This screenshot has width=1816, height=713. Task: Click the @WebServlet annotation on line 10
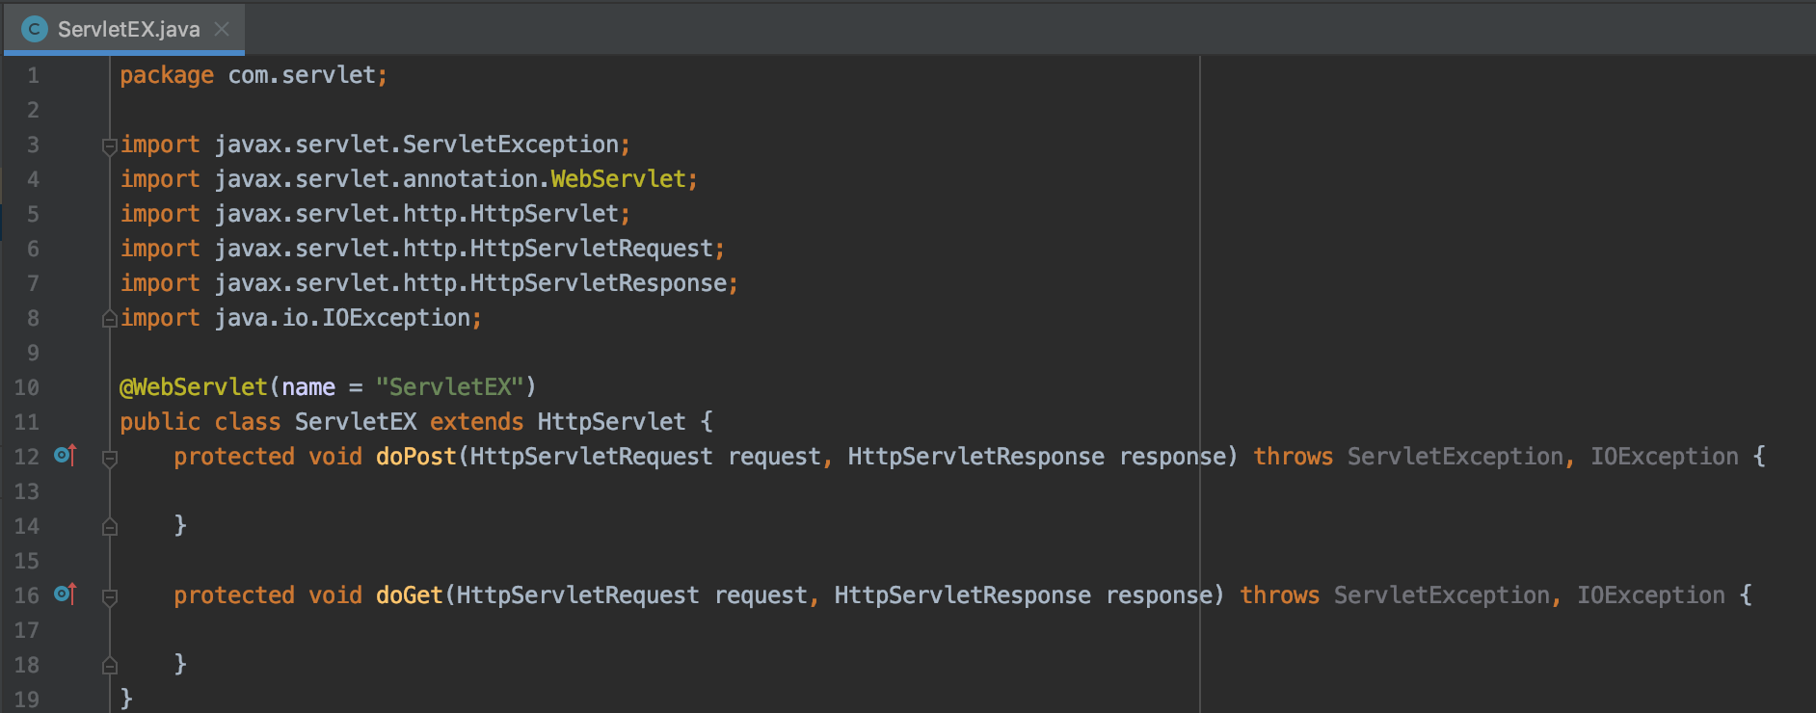[193, 387]
